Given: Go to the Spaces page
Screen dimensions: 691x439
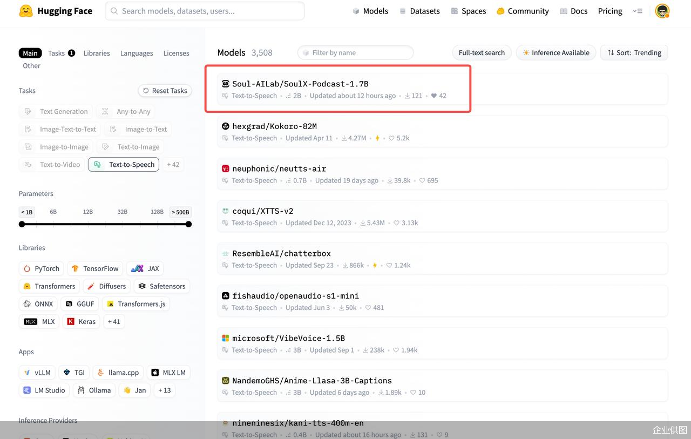Looking at the screenshot, I should pyautogui.click(x=469, y=11).
